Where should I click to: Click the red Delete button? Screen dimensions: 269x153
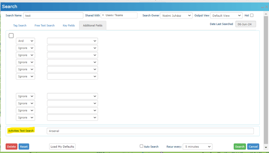12,147
